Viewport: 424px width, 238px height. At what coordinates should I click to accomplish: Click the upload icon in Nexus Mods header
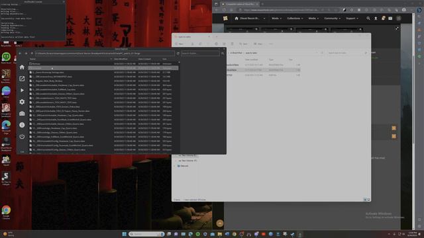click(376, 19)
